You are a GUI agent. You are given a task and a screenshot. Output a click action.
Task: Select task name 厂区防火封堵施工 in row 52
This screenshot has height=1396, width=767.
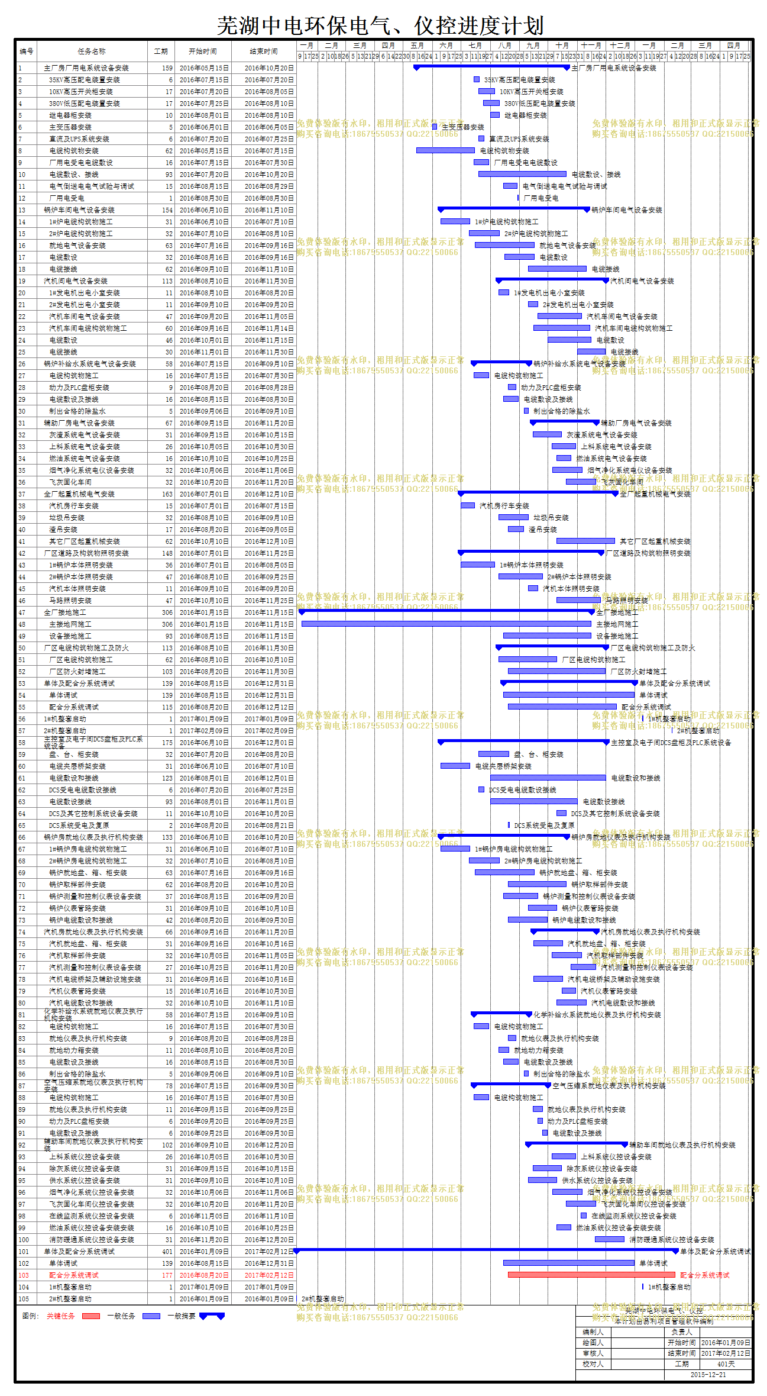click(77, 672)
